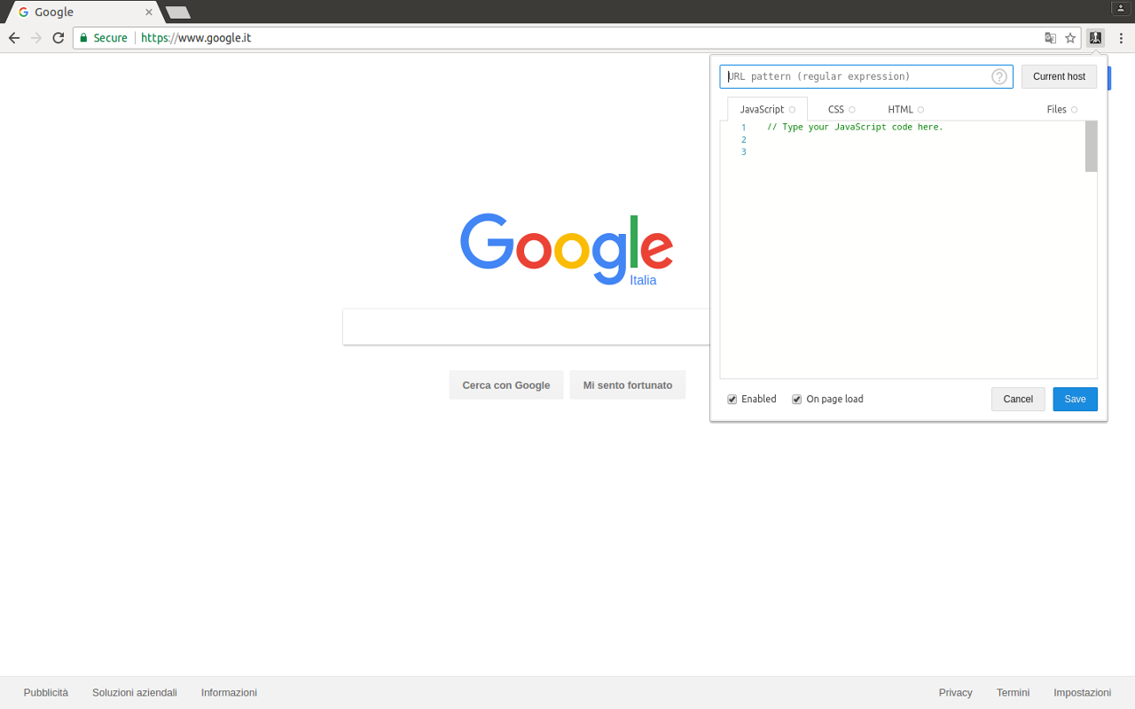This screenshot has height=709, width=1135.
Task: Open the Termini footer link
Action: pos(1013,693)
